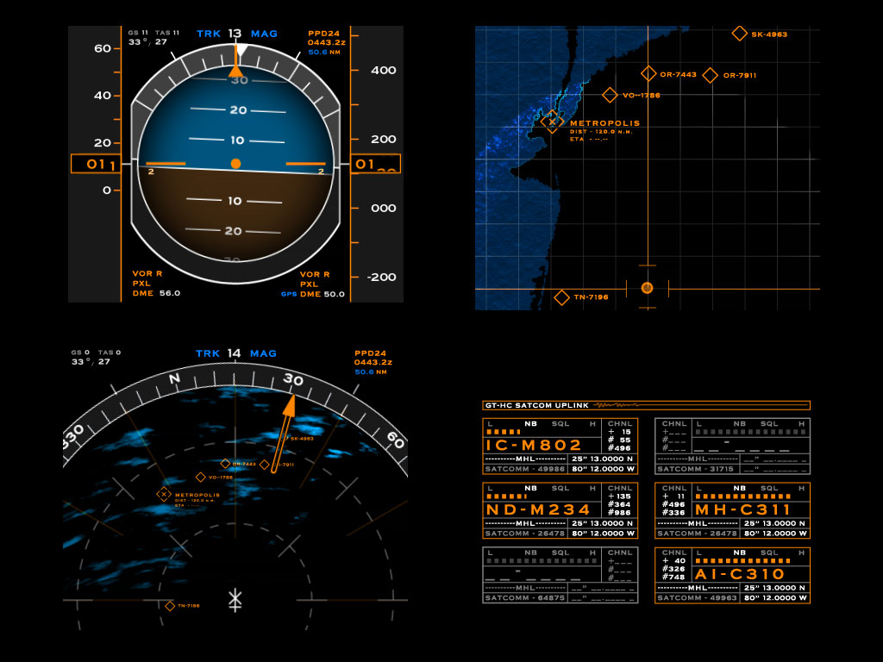Select the white bank index triangle on the attitude indicator
This screenshot has height=662, width=883.
click(241, 49)
